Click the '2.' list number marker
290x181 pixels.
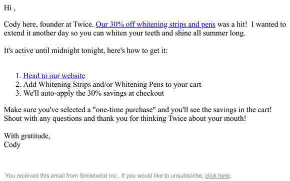18,85
